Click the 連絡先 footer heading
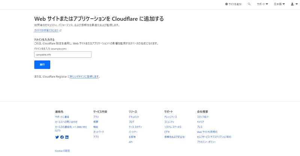Image resolution: width=300 pixels, height=156 pixels. pos(59,112)
